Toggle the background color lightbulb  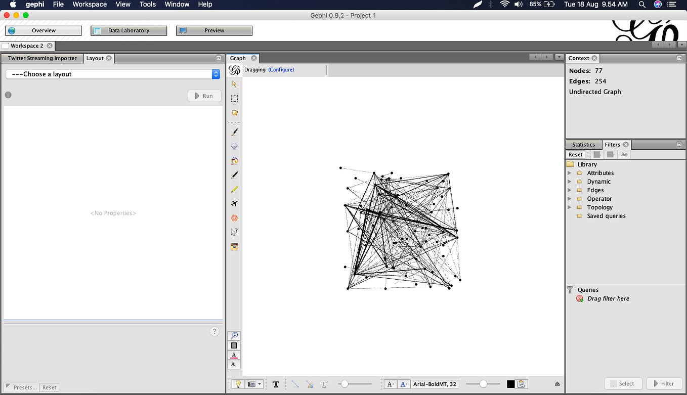click(x=238, y=384)
